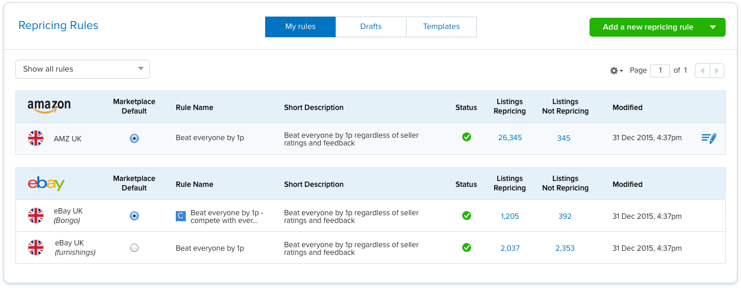Click AMZ UK short description text
The width and height of the screenshot is (741, 288).
[352, 138]
